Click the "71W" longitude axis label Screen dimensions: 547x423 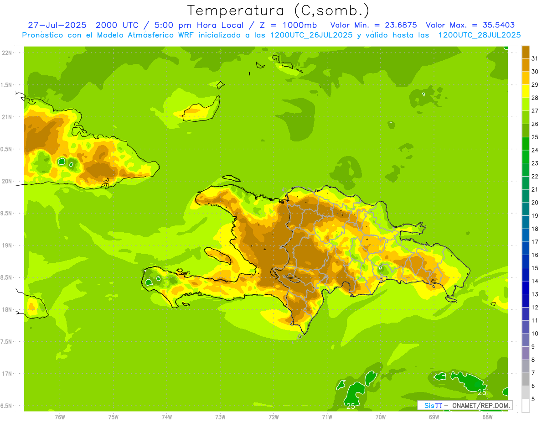327,417
